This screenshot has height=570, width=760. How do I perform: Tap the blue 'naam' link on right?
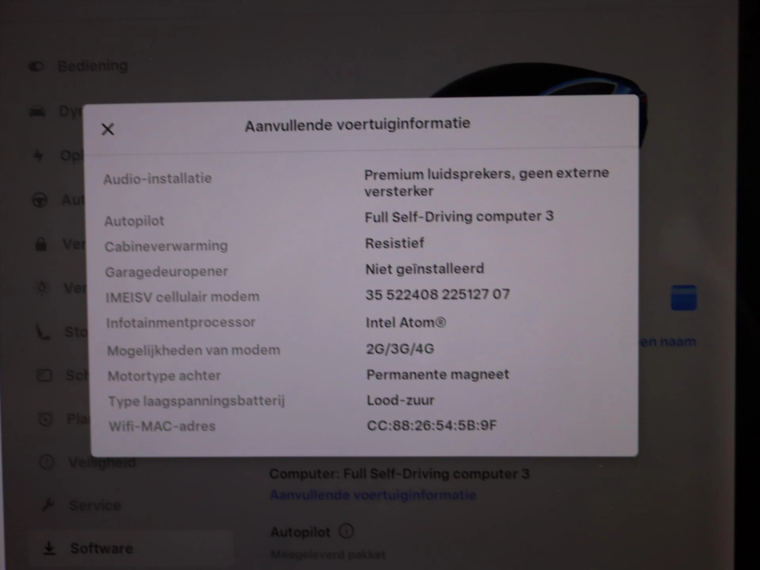[x=668, y=342]
